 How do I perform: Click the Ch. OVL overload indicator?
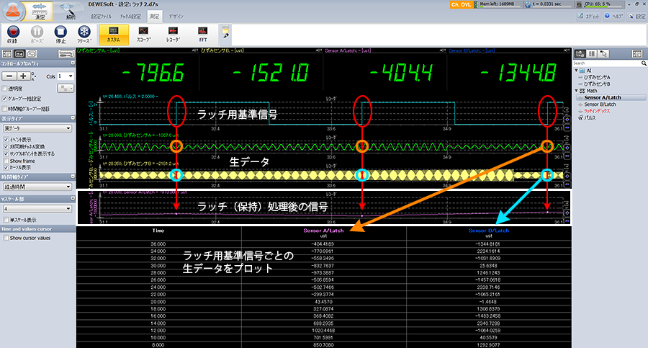[x=461, y=4]
